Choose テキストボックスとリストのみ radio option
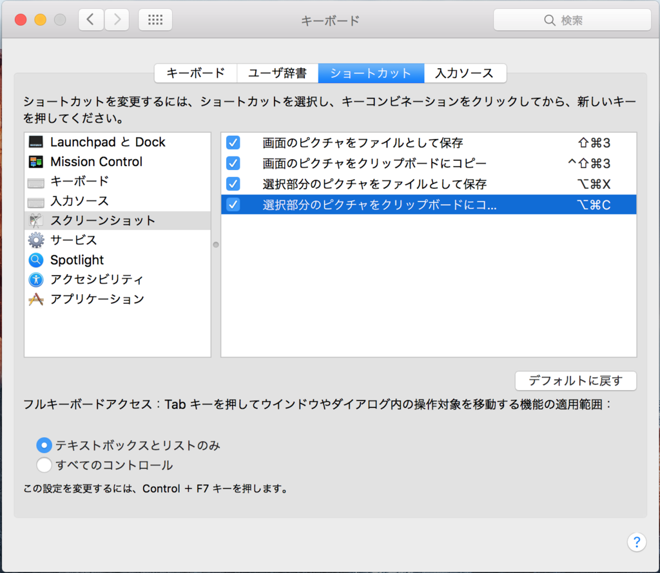The image size is (660, 573). 44,445
